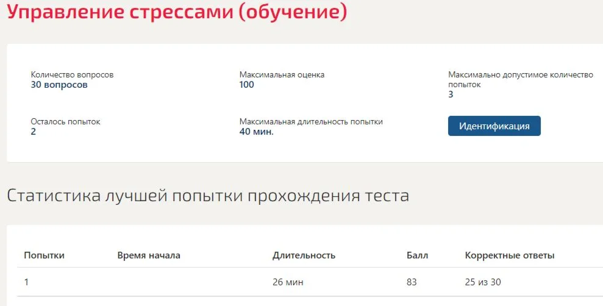Click the Максимальная длительность попытки label
The height and width of the screenshot is (306, 603).
tap(311, 121)
